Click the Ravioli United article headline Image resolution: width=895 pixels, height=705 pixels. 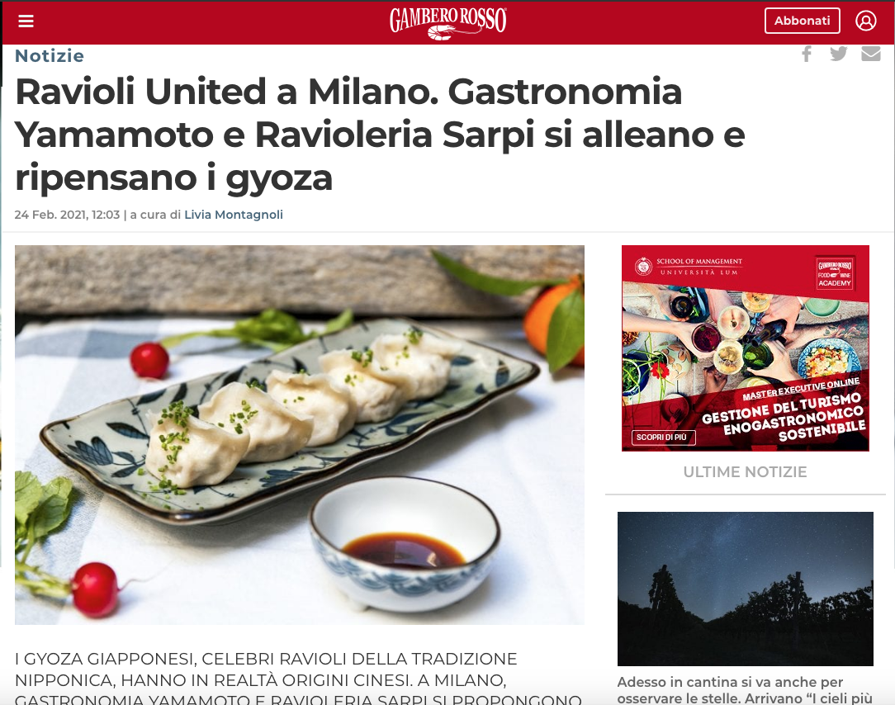[x=380, y=135]
